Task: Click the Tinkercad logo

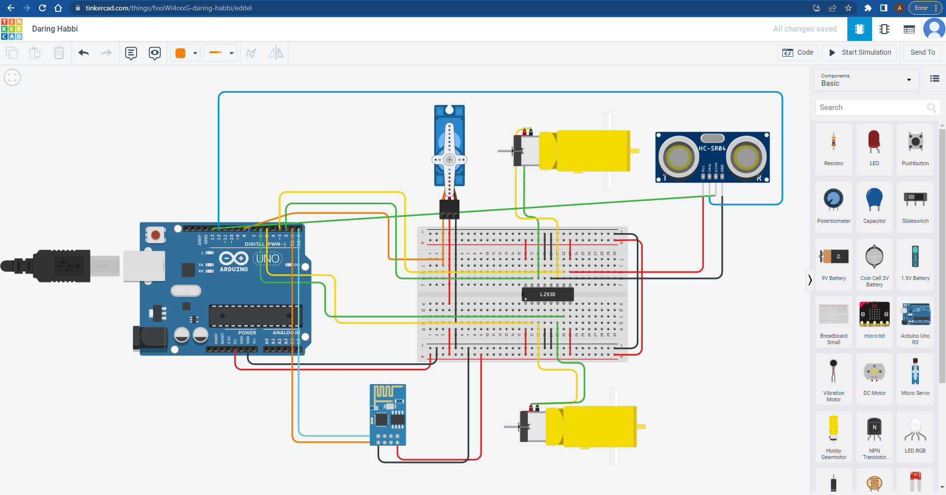Action: click(x=11, y=29)
